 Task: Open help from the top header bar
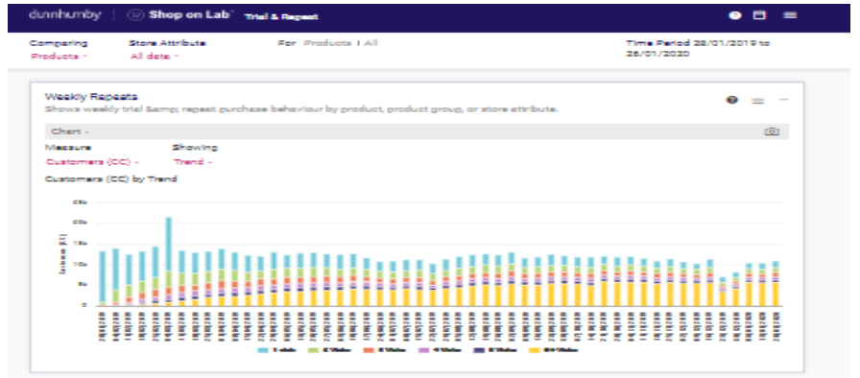(x=734, y=15)
